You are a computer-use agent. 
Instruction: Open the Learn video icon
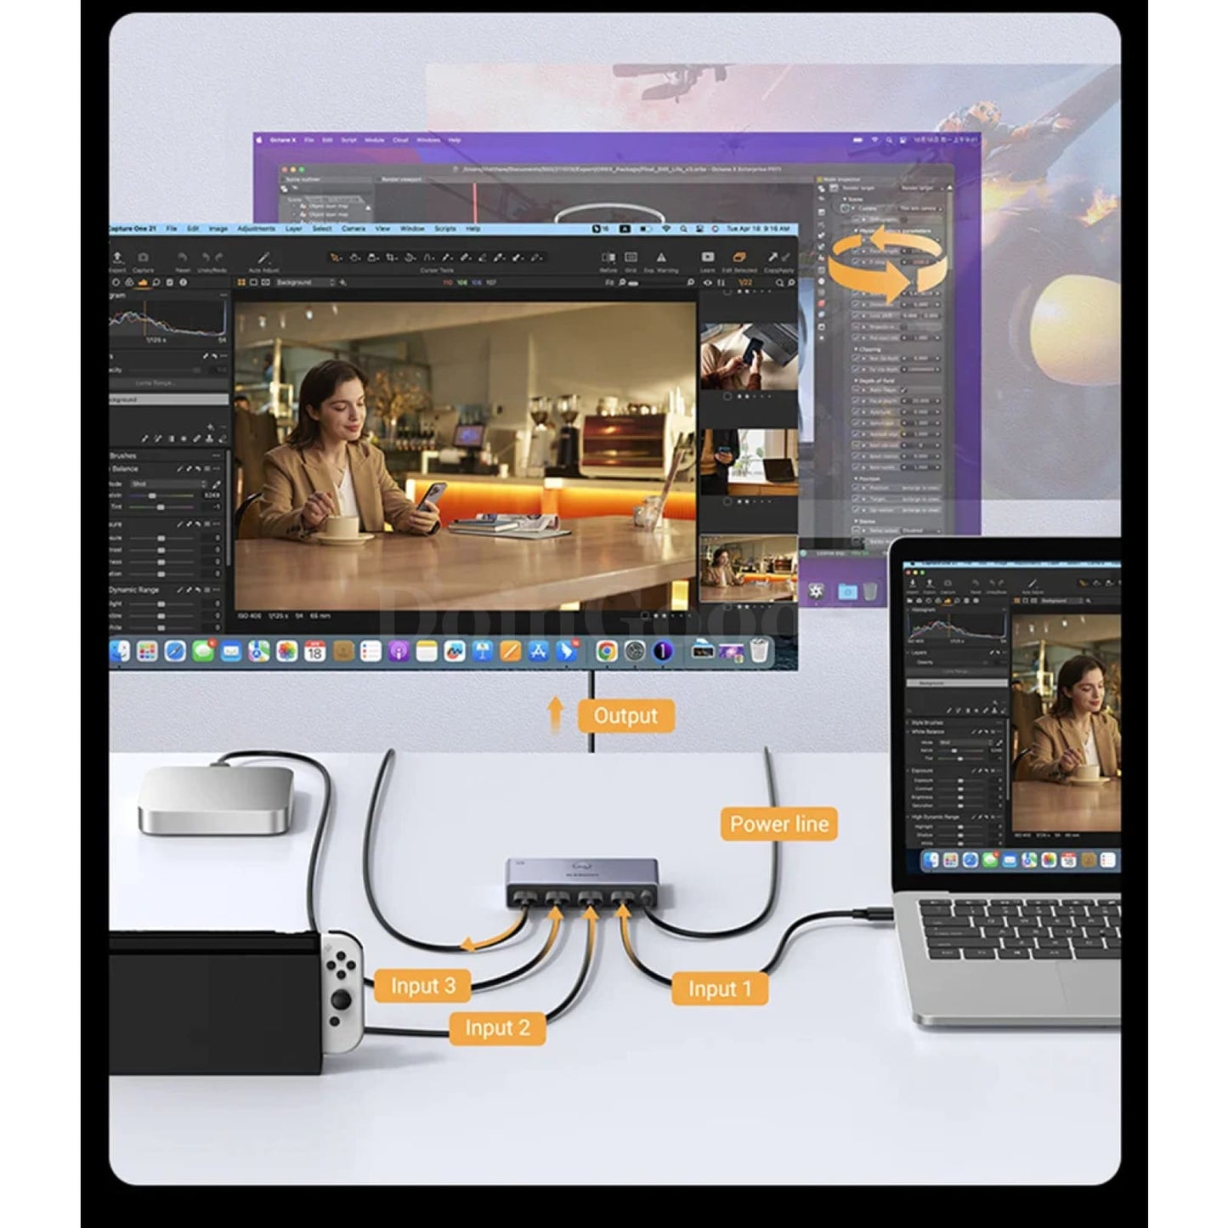click(707, 257)
